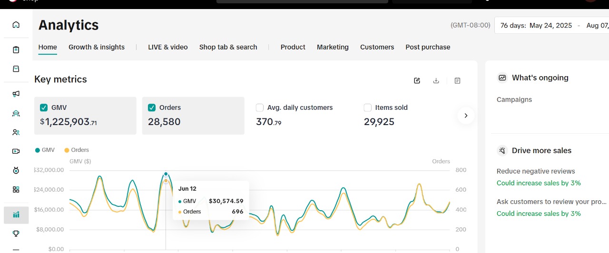
Task: Open the video play icon in the sidebar
Action: [16, 151]
